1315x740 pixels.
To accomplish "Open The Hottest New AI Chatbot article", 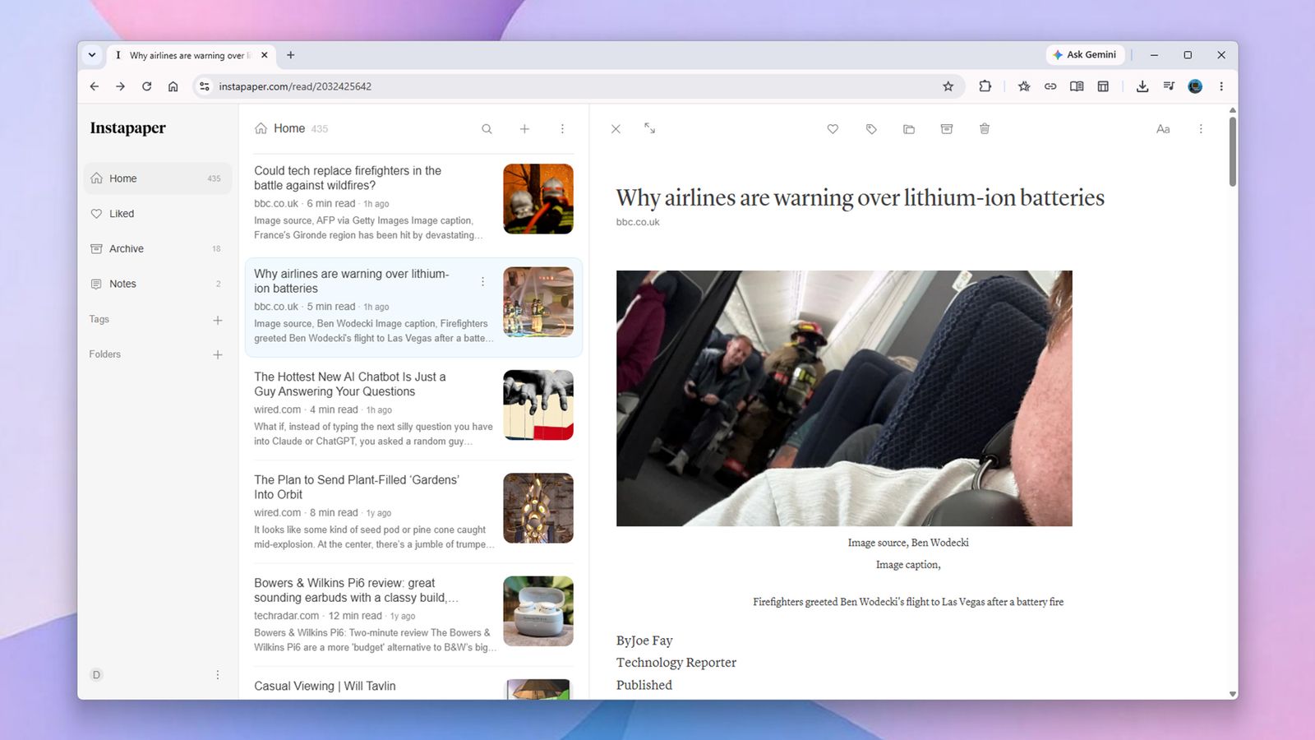I will (350, 384).
